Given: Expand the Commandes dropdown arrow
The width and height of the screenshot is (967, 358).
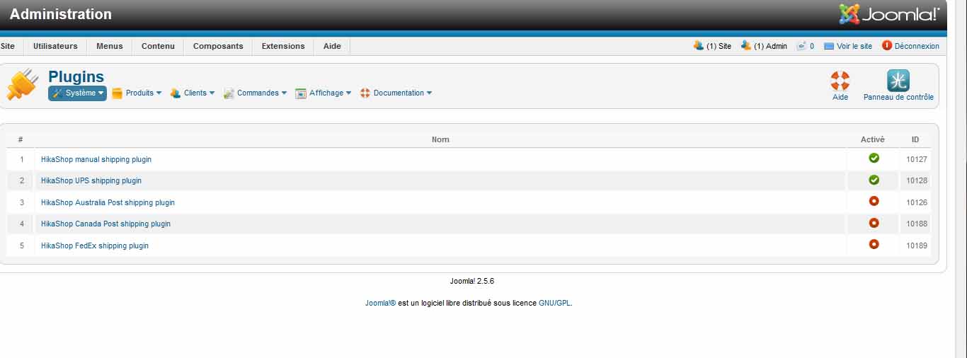Looking at the screenshot, I should (284, 93).
